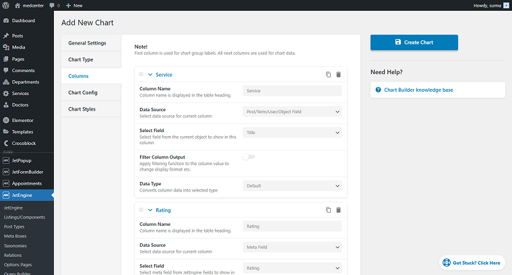The height and width of the screenshot is (275, 512).
Task: Open Doctors in the sidebar
Action: [27, 105]
